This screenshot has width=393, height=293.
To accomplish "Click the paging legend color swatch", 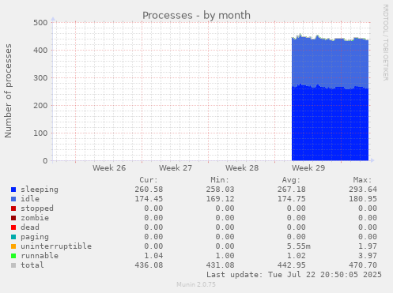I will [13, 237].
